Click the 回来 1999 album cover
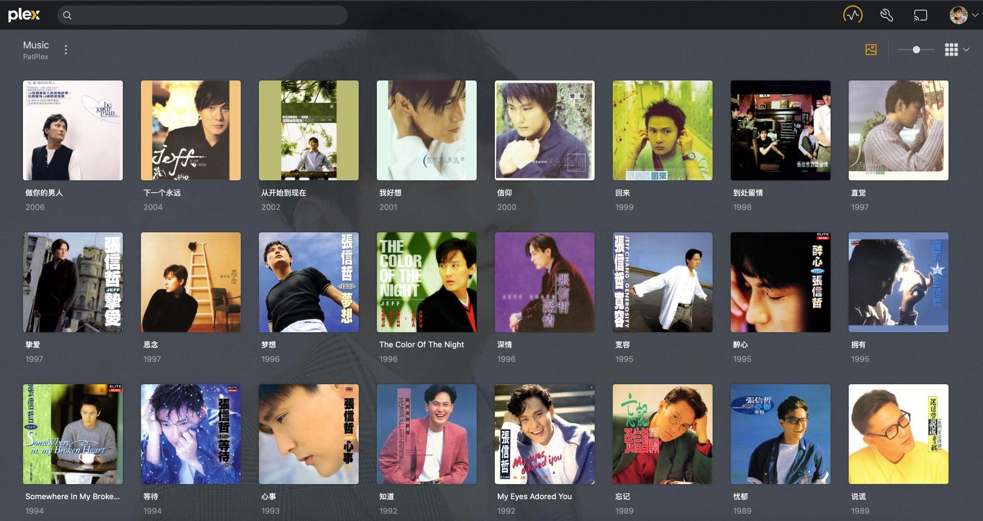 click(662, 130)
